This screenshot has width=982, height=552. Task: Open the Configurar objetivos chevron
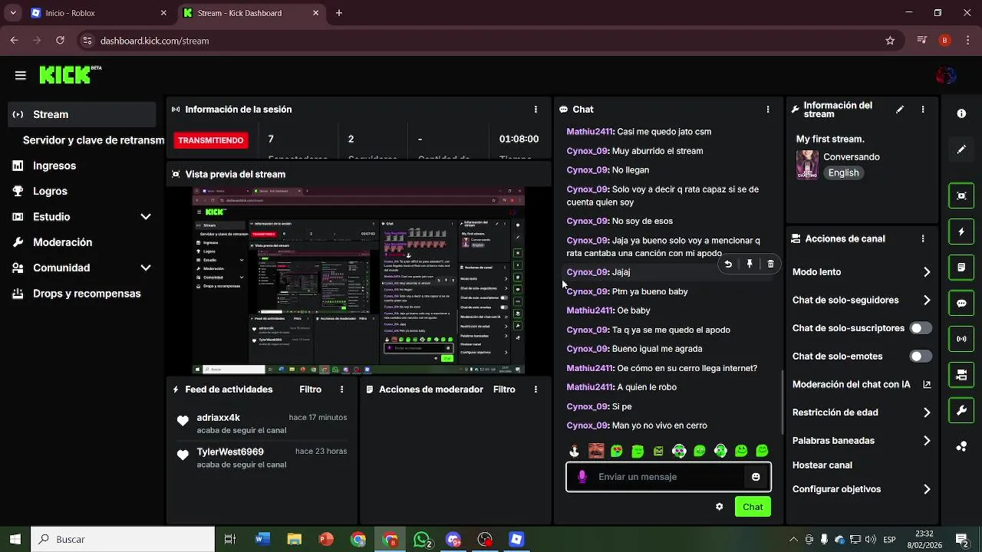[927, 489]
